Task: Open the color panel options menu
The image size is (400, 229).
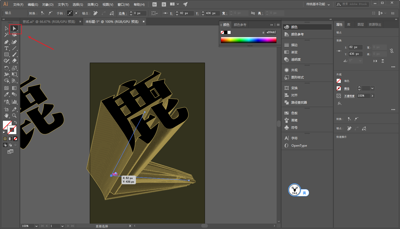Action: coord(278,25)
